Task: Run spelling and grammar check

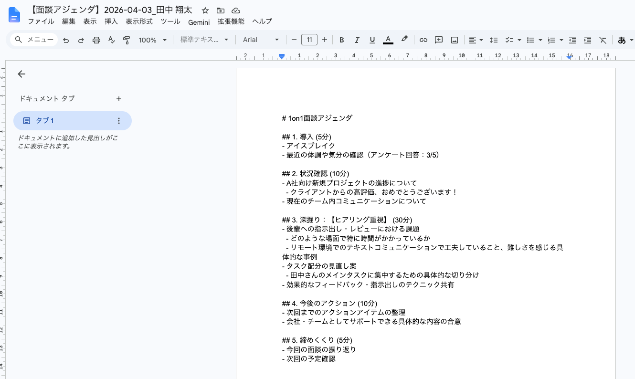Action: (112, 40)
